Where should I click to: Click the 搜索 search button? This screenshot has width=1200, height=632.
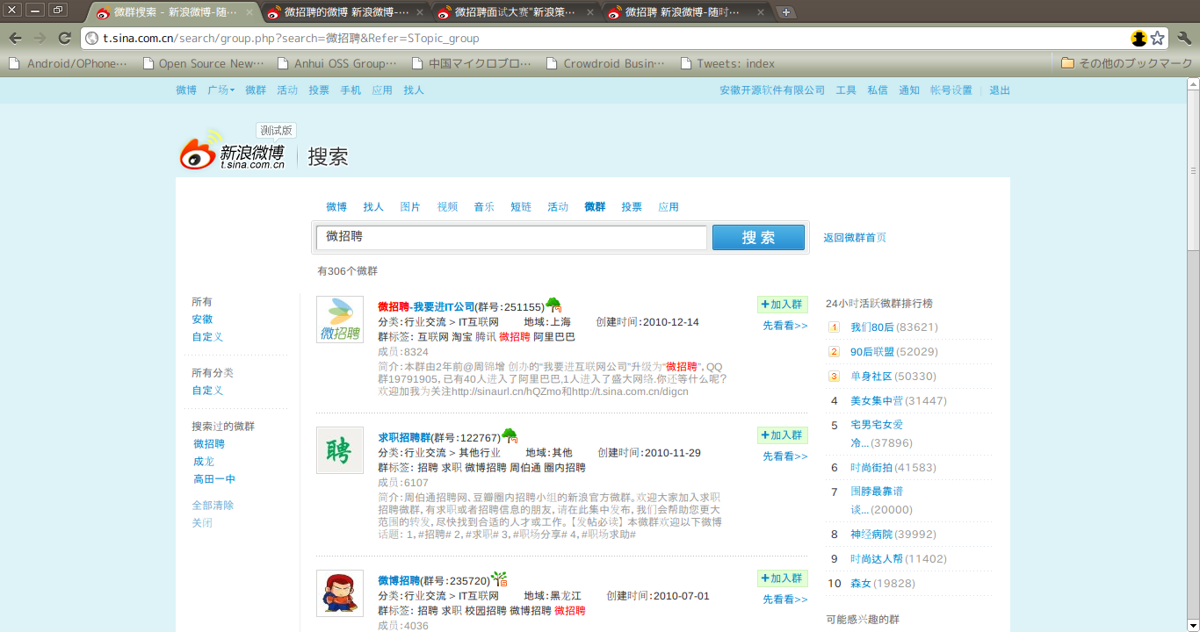click(x=758, y=238)
